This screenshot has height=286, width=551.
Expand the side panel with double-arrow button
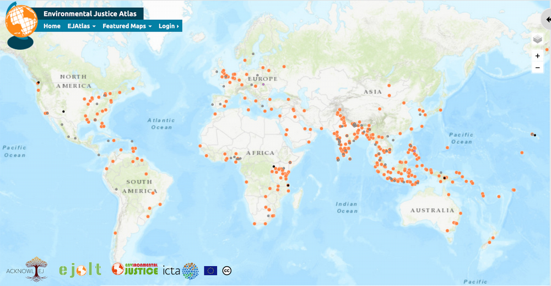pyautogui.click(x=547, y=19)
